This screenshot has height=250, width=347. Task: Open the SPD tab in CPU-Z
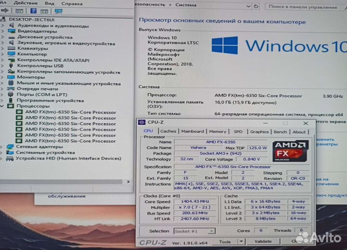[x=238, y=132]
